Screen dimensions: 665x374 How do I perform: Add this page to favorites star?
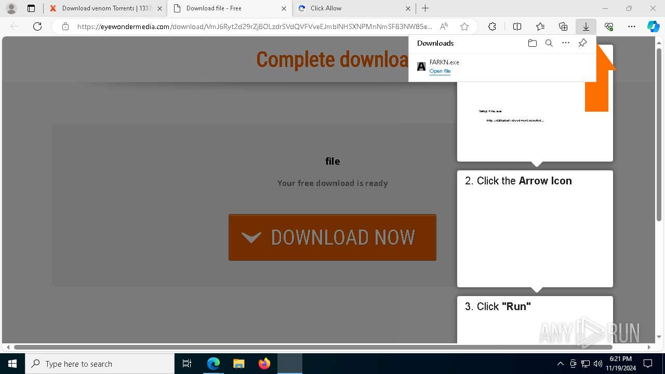tap(464, 26)
